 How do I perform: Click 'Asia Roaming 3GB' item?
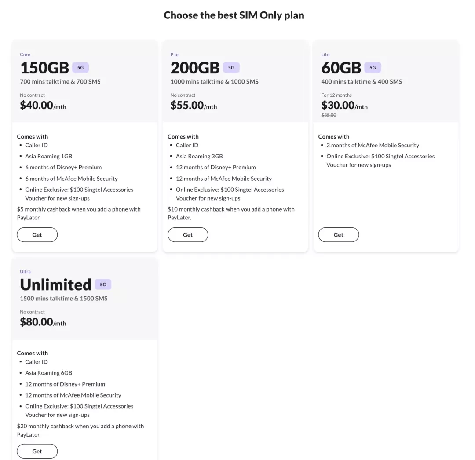pos(199,156)
